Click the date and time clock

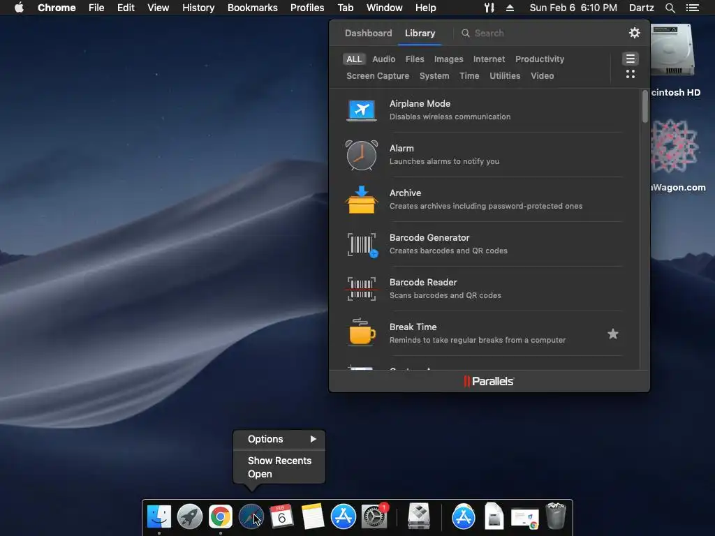click(573, 8)
